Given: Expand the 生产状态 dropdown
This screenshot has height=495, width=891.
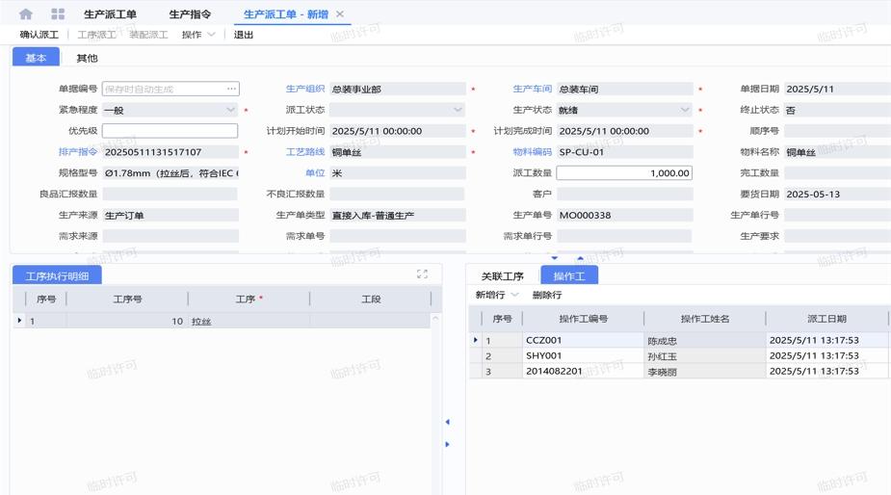Looking at the screenshot, I should pyautogui.click(x=685, y=110).
